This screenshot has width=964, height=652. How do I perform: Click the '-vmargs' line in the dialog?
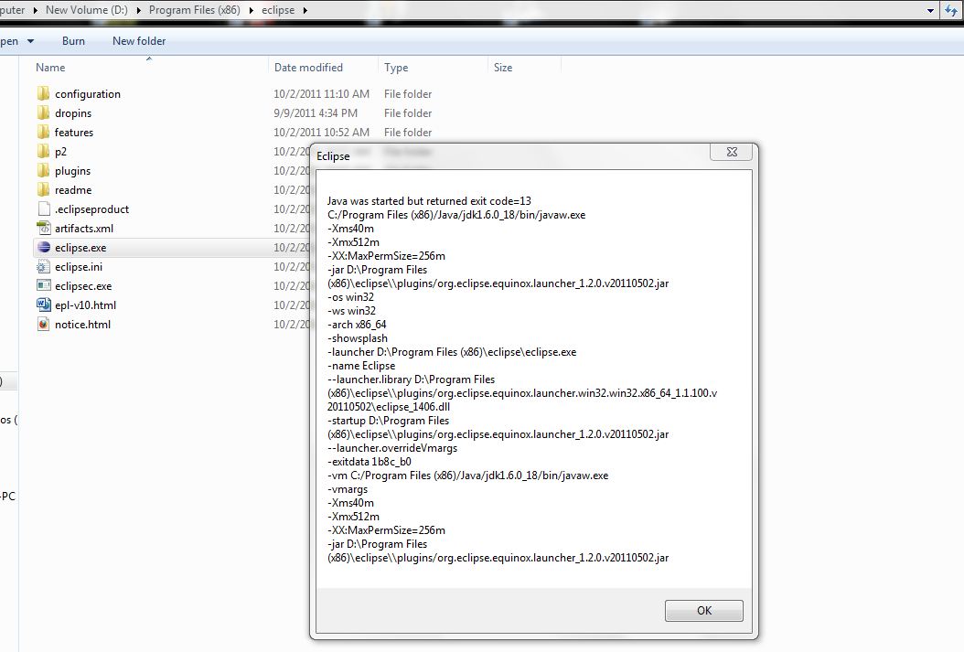coord(348,489)
